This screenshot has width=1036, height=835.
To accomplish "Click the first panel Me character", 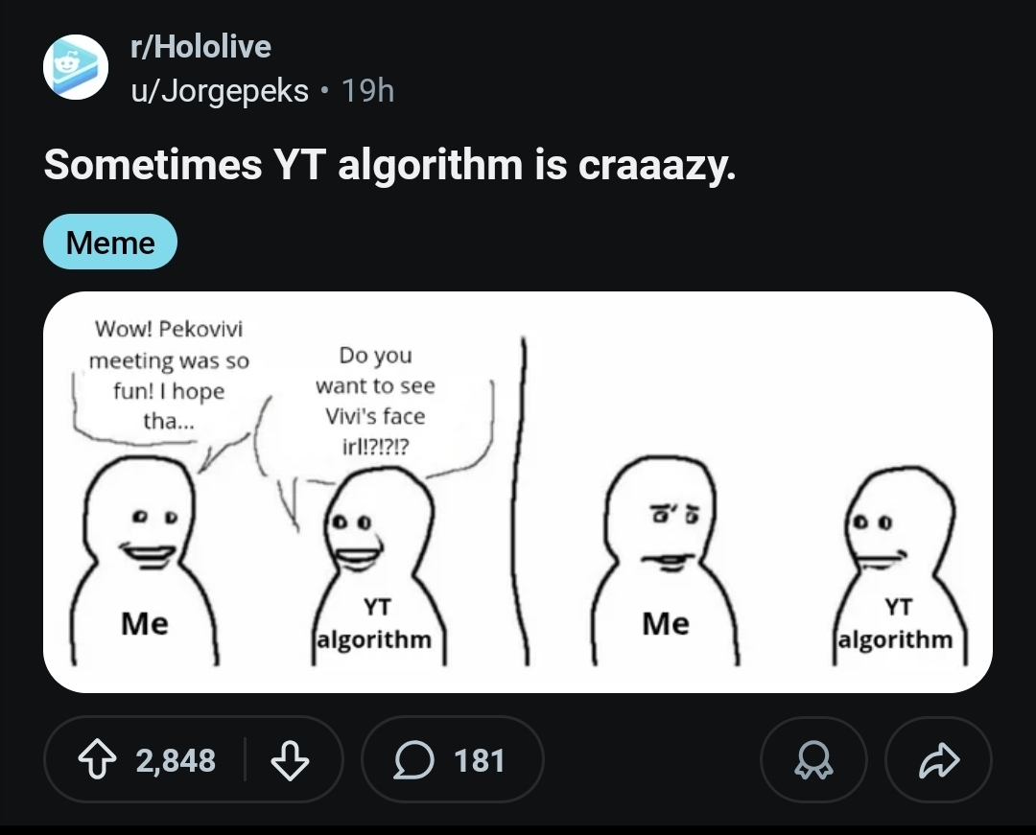I will pos(143,561).
